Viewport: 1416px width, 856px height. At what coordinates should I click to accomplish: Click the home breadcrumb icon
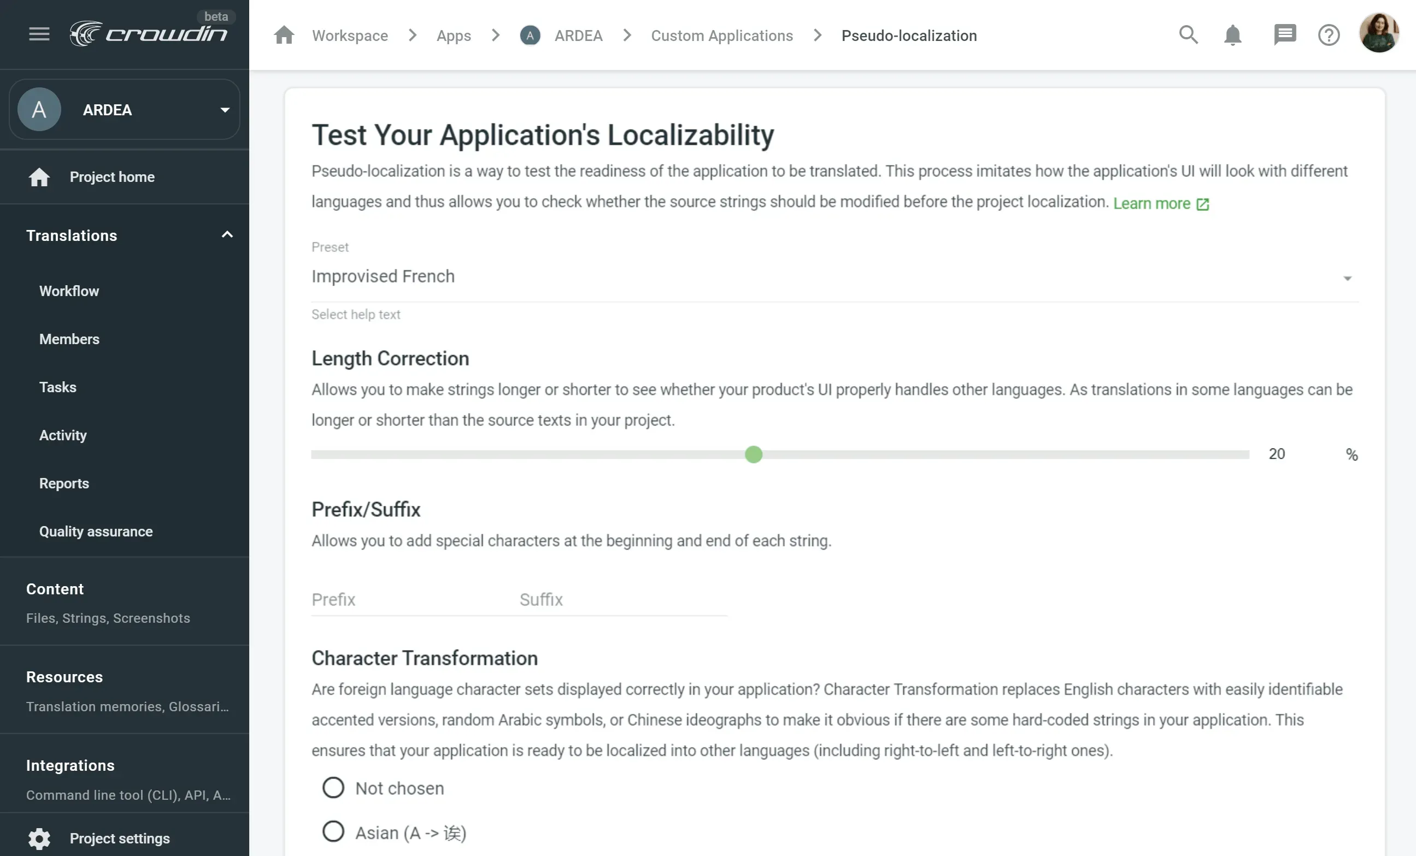(284, 34)
